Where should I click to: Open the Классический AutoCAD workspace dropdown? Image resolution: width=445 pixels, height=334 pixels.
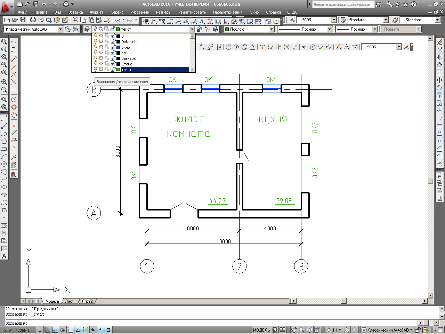pyautogui.click(x=60, y=29)
